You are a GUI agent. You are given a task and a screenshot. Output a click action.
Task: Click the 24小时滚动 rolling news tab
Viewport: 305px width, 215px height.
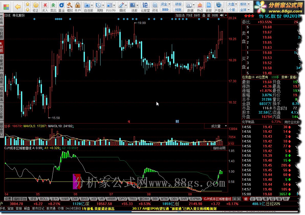click(x=73, y=208)
